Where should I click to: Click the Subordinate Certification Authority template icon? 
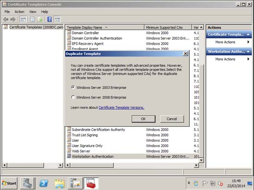coord(69,130)
